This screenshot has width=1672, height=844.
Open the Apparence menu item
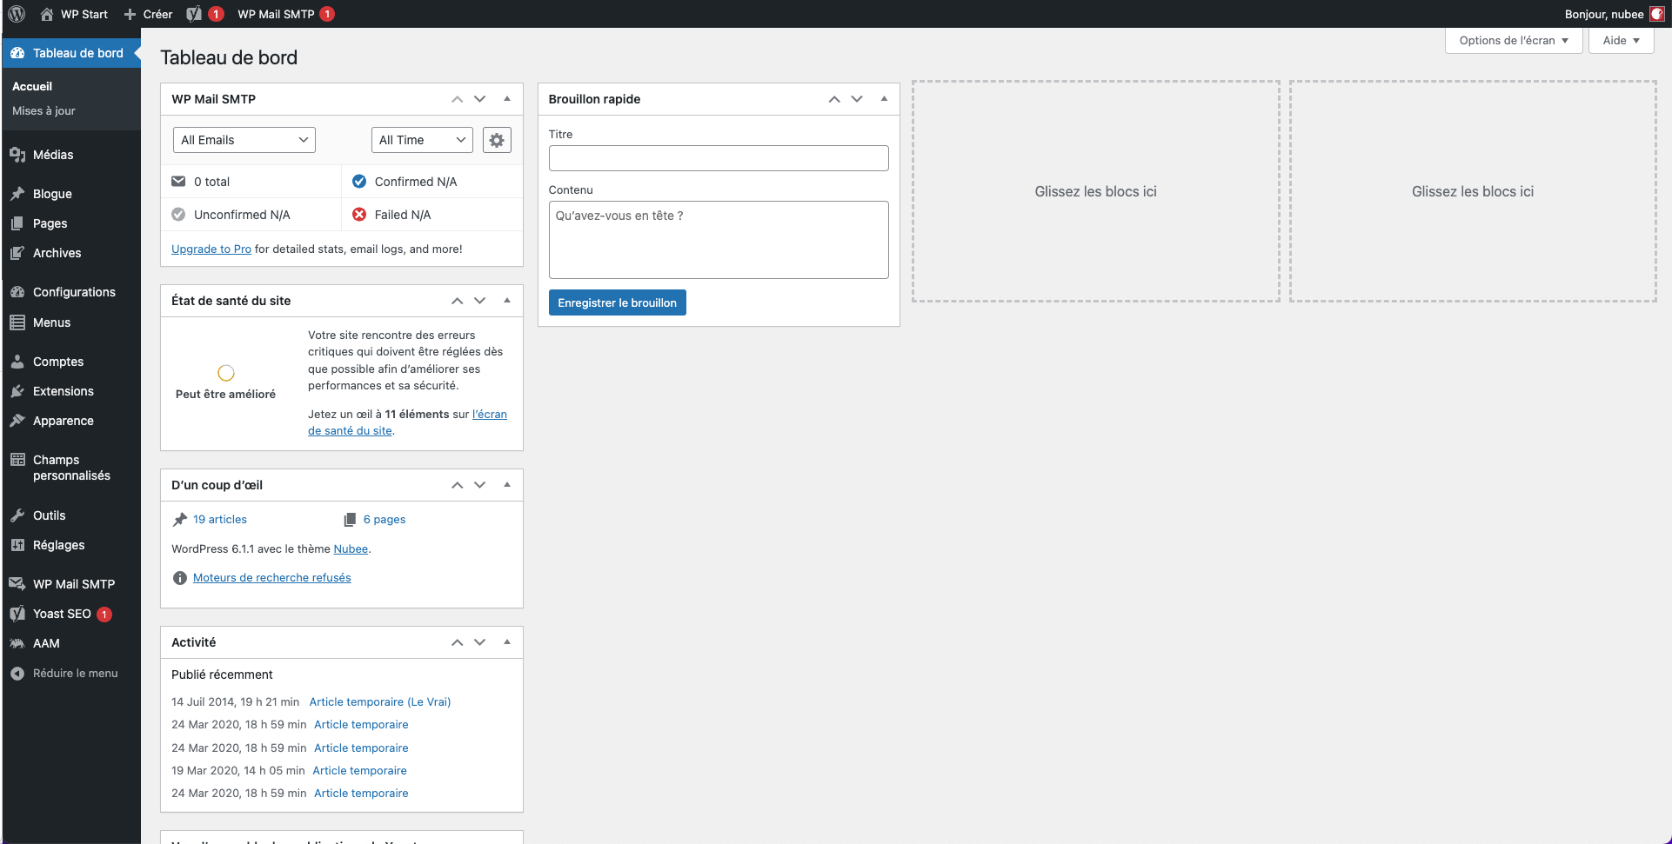click(63, 421)
